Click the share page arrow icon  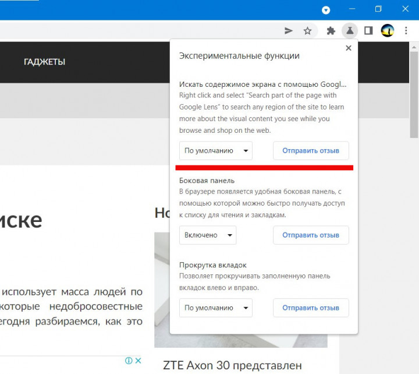[288, 31]
